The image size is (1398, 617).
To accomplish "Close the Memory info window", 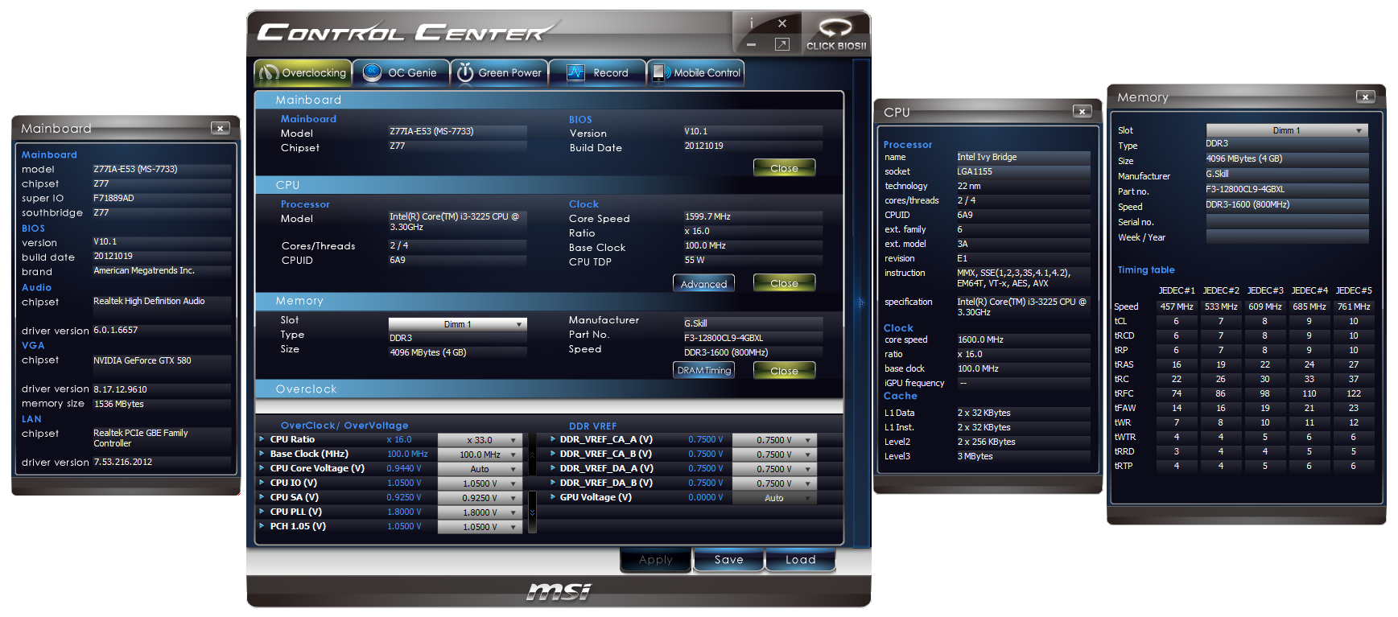I will click(1365, 97).
